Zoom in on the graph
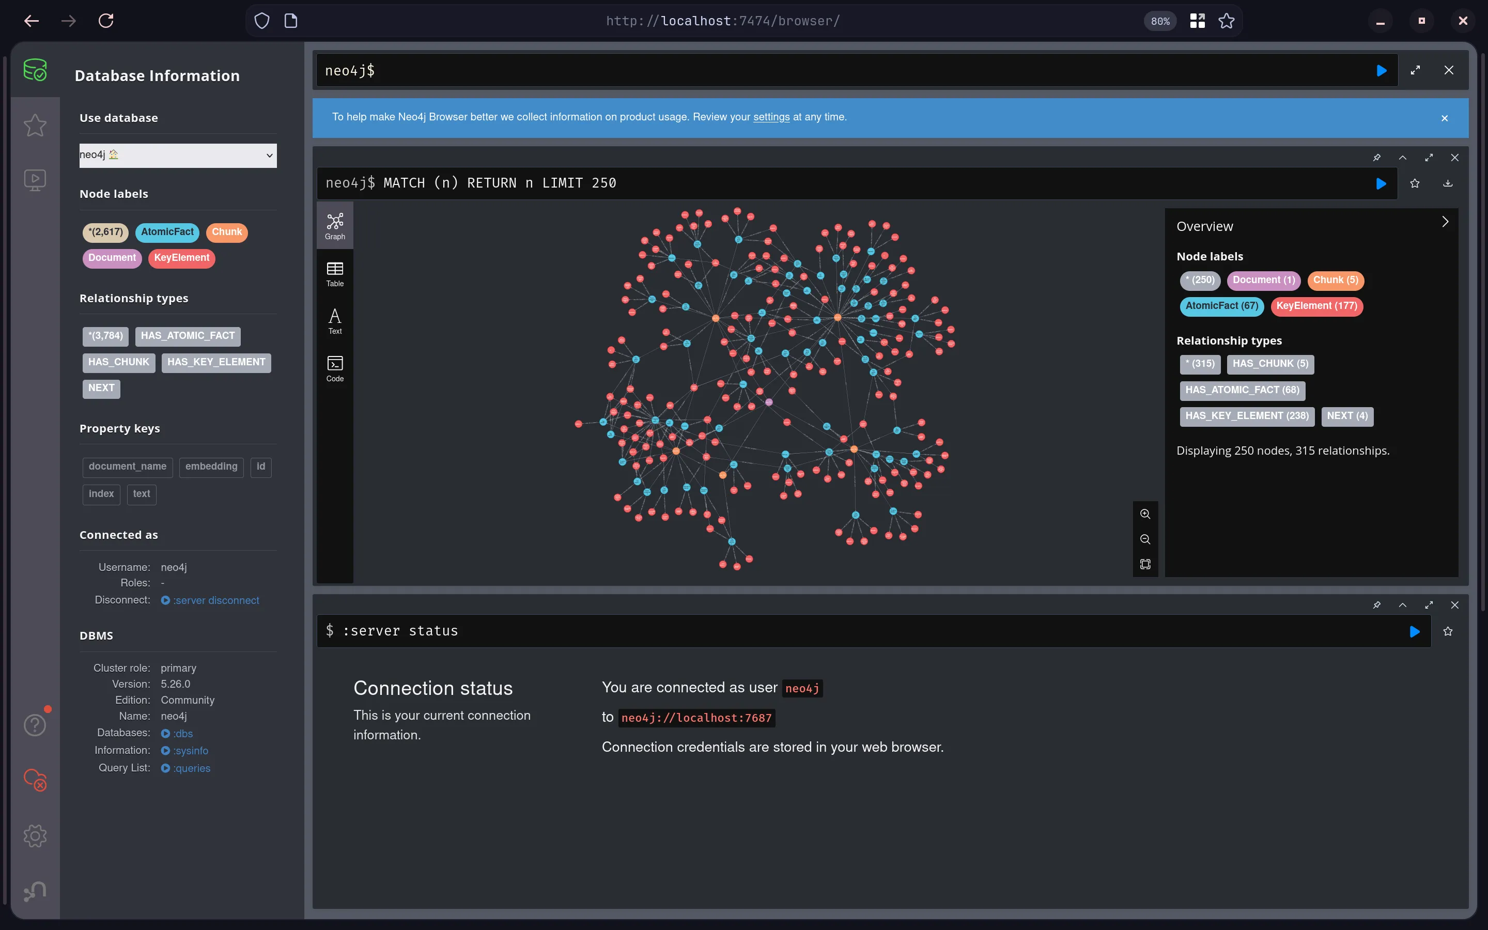The image size is (1488, 930). (x=1145, y=514)
